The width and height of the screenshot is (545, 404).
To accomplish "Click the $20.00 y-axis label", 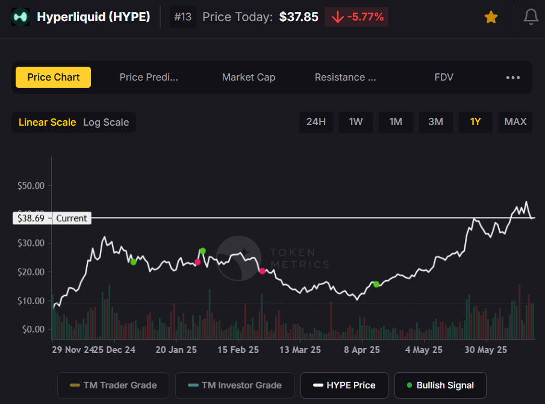I will click(31, 272).
